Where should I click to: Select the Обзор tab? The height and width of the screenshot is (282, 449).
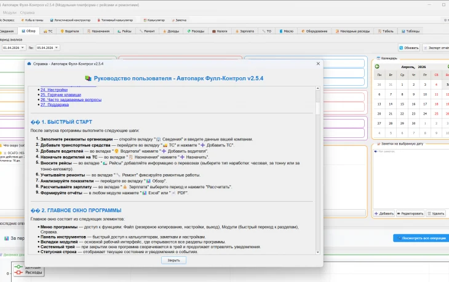29,31
